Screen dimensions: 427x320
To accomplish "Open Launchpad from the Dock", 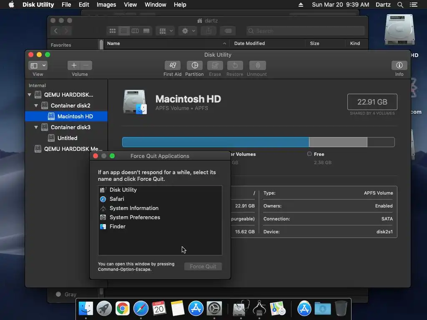I will [104, 309].
